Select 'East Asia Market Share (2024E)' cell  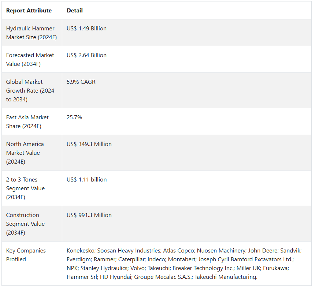click(32, 121)
